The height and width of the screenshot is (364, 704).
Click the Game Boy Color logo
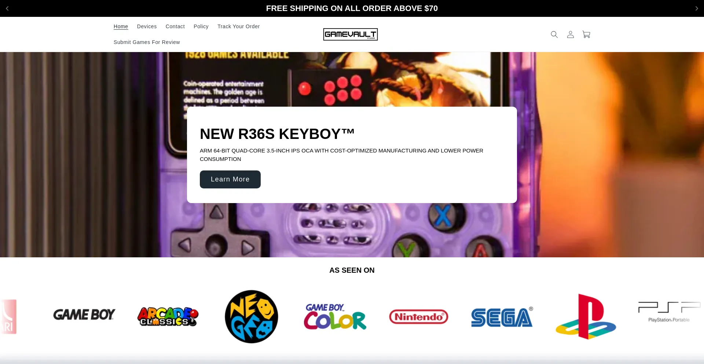335,317
